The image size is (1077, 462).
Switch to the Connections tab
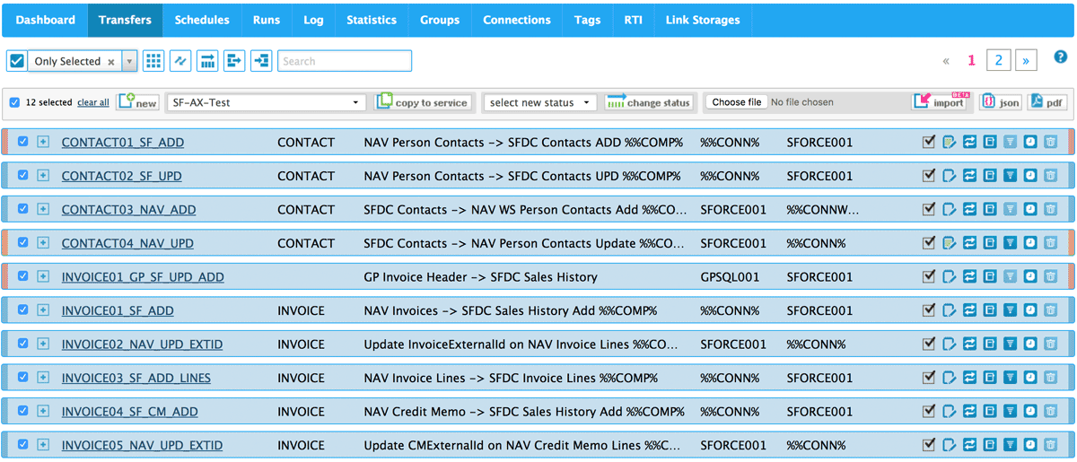(x=517, y=20)
